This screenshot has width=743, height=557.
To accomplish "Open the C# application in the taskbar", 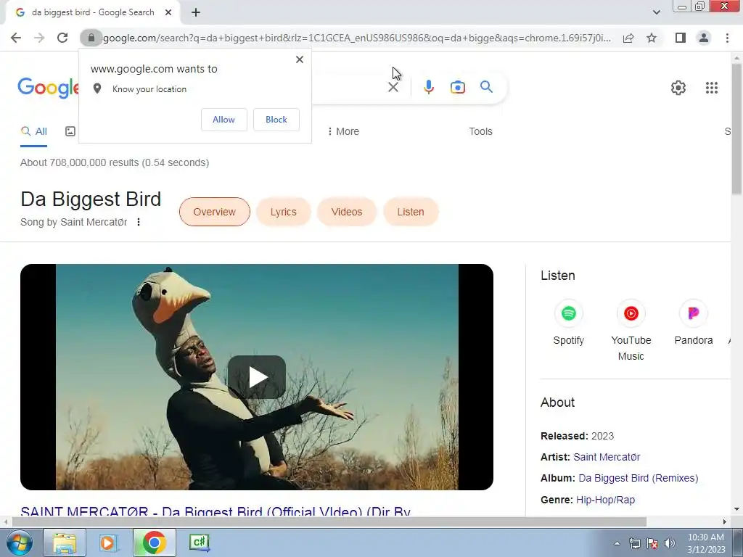I will pos(199,542).
